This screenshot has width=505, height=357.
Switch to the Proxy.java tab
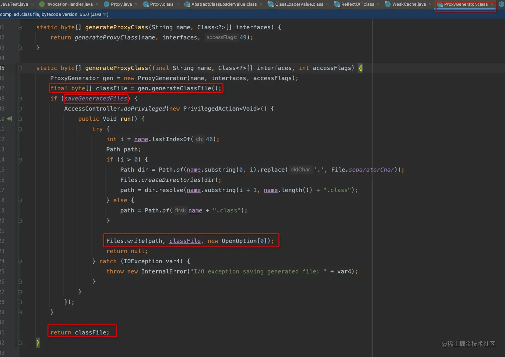click(x=121, y=4)
